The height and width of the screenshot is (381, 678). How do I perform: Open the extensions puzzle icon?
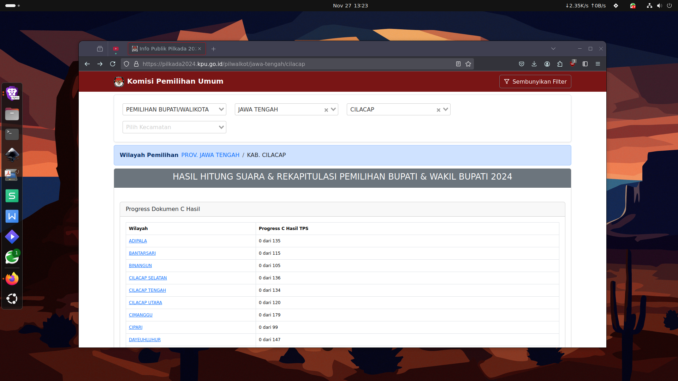[560, 64]
